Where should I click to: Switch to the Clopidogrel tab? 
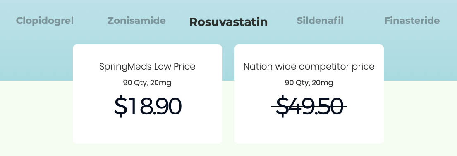point(45,21)
